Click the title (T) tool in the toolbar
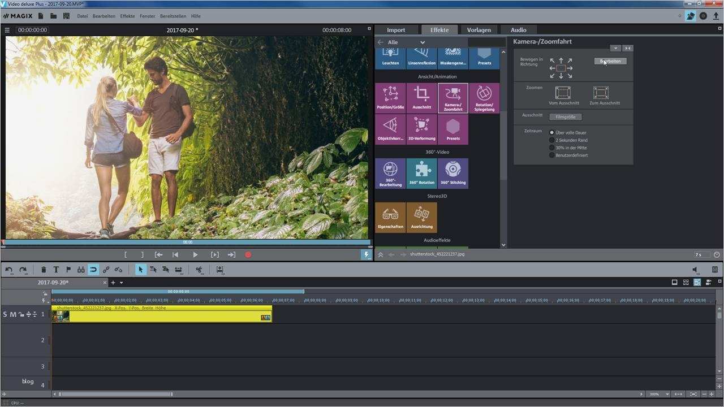The height and width of the screenshot is (407, 724). 56,270
